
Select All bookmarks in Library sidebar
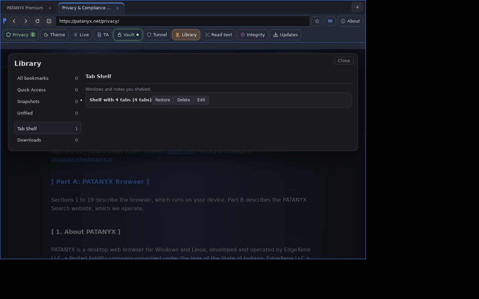pyautogui.click(x=48, y=78)
